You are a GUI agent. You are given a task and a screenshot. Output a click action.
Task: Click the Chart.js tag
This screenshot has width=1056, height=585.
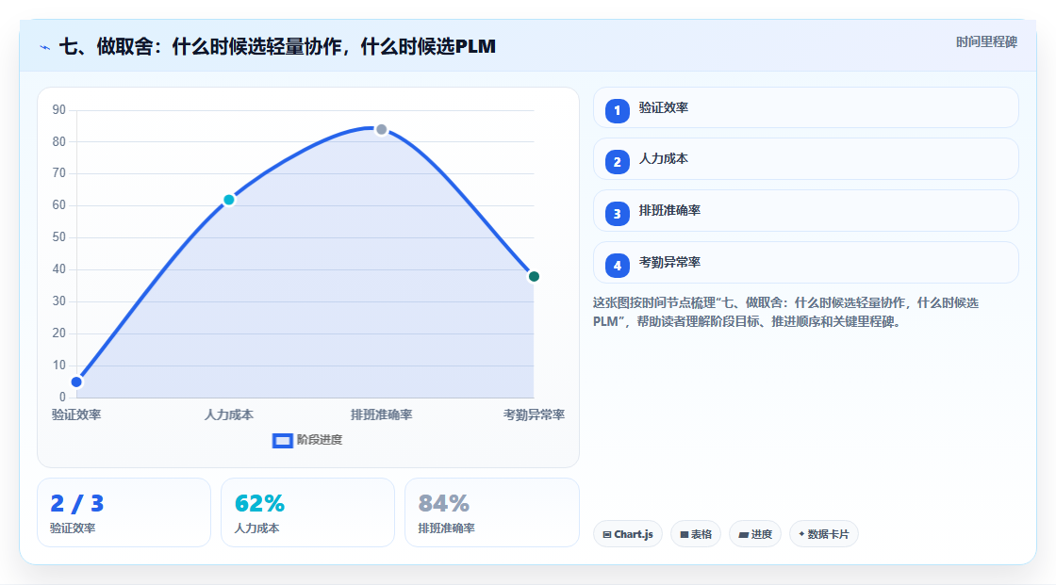pyautogui.click(x=628, y=534)
